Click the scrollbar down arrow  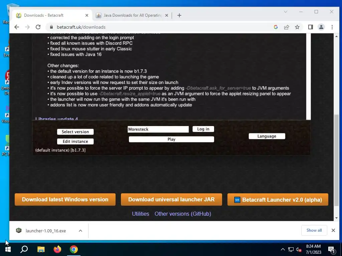[337, 218]
